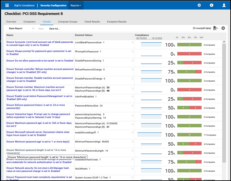Viewport: 231px width, 181px height.
Task: Click info icon beside LimitBlankPasswordUse value
Action: (133, 42)
